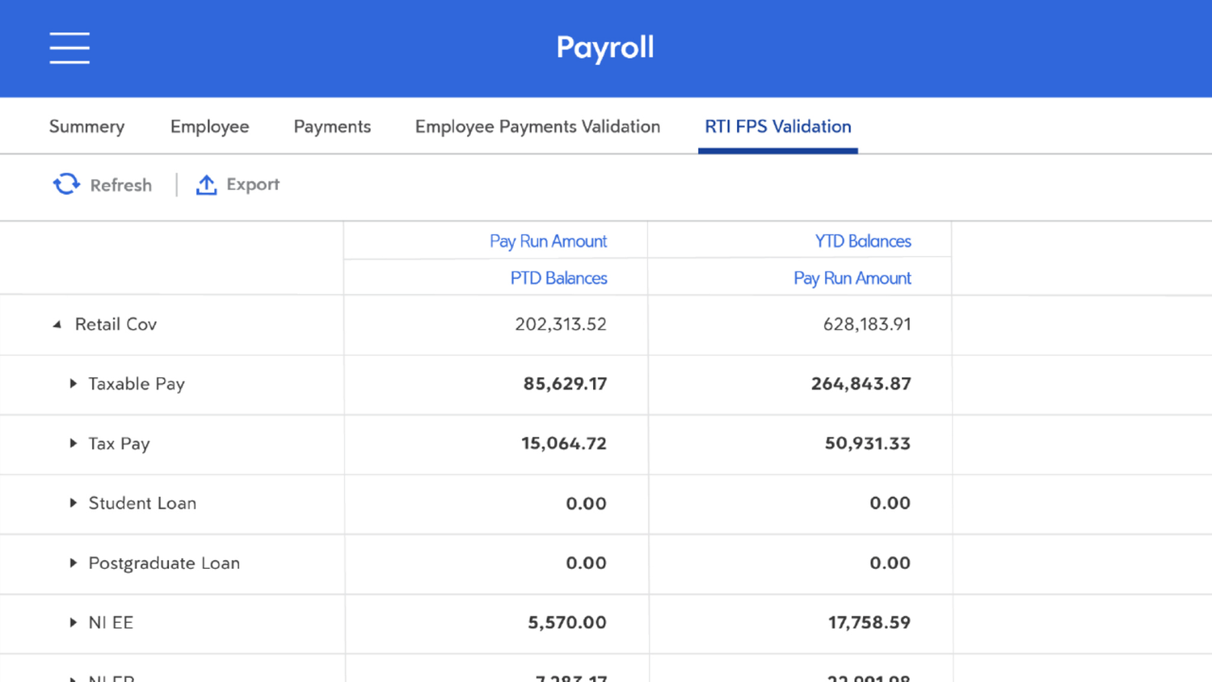The image size is (1212, 682).
Task: Open the hamburger navigation menu
Action: (69, 48)
